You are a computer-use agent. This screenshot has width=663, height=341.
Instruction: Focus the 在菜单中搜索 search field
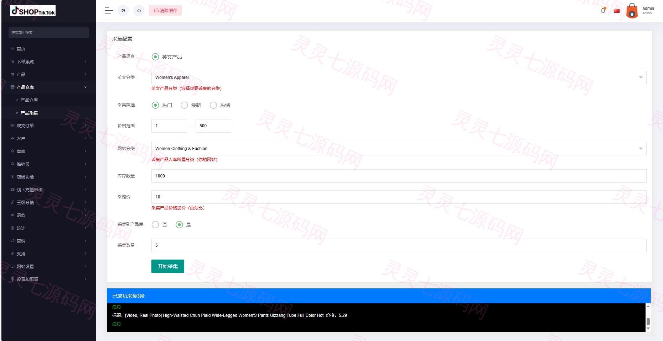[48, 33]
